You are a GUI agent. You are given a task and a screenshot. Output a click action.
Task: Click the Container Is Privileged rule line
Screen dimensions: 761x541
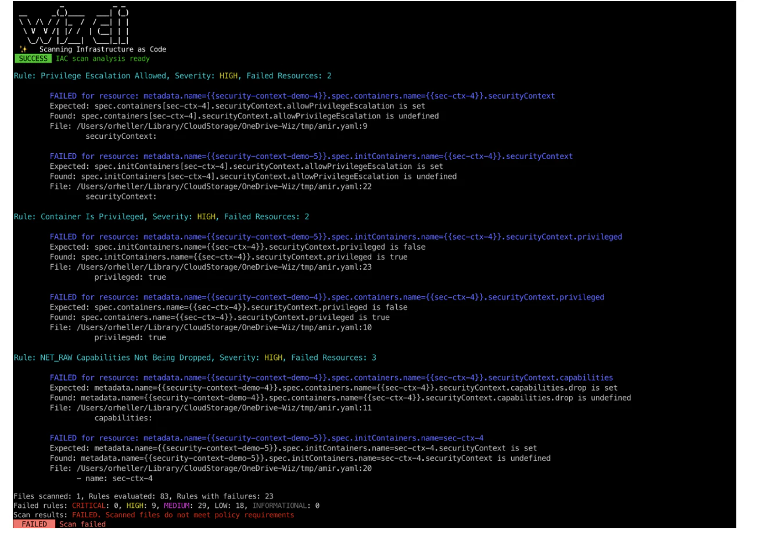(x=161, y=217)
